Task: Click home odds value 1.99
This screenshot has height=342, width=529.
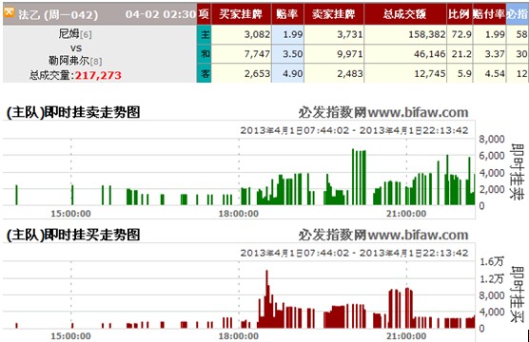Action: tap(292, 34)
